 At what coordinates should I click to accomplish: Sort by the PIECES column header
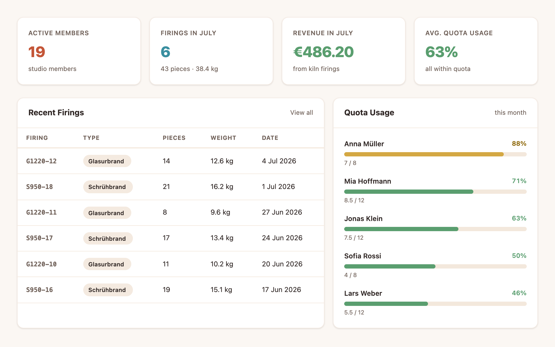(x=174, y=138)
